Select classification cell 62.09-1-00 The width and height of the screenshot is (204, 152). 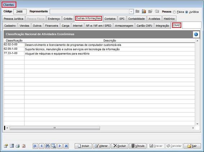(x=14, y=49)
